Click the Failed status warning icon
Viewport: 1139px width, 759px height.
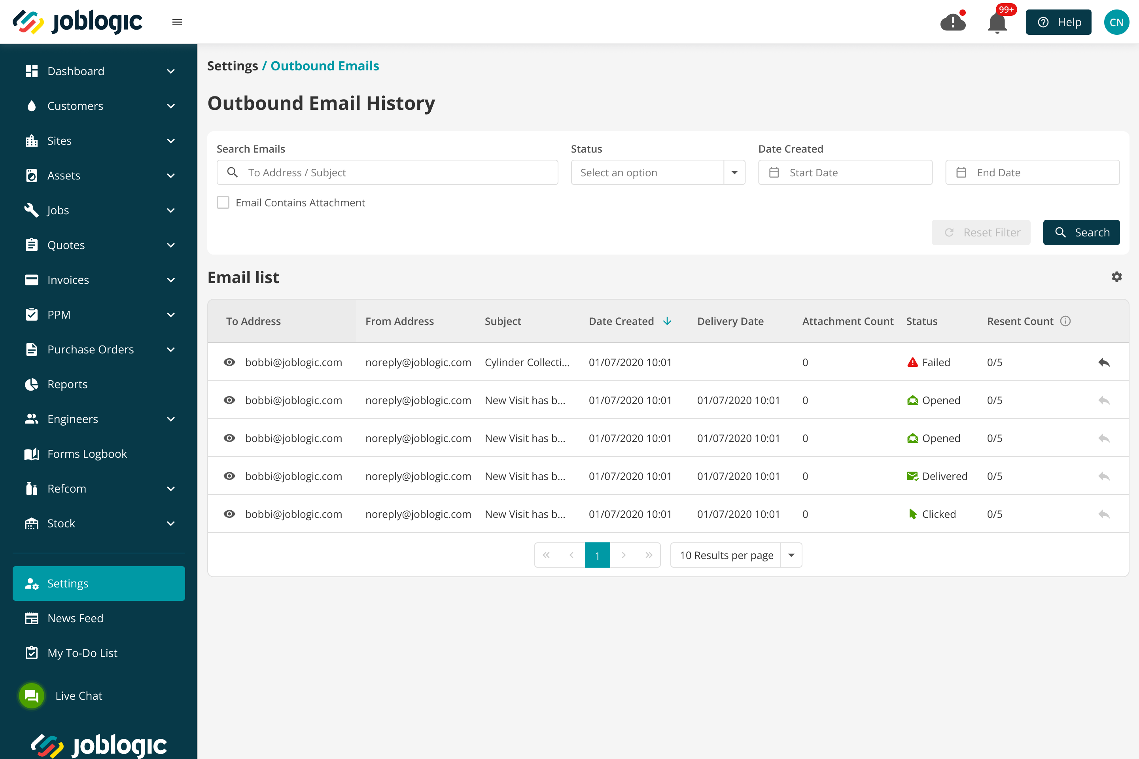[912, 362]
